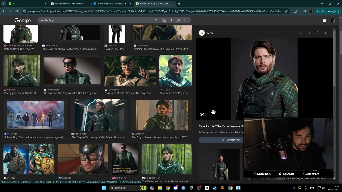Image resolution: width=342 pixels, height=192 pixels.
Task: Submit search with the magnifier icon
Action: [x=186, y=20]
